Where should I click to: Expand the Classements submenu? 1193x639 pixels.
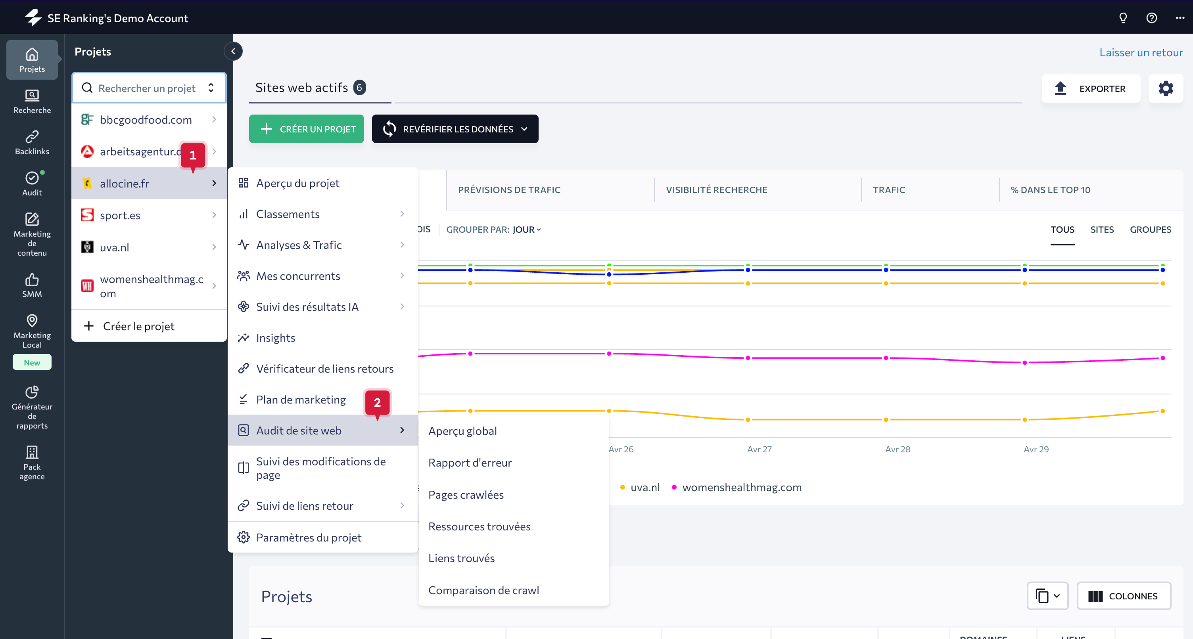401,214
